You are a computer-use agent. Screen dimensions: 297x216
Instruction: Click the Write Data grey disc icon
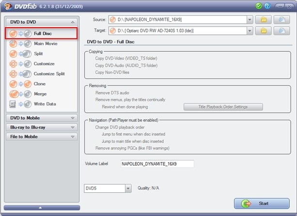pyautogui.click(x=28, y=104)
